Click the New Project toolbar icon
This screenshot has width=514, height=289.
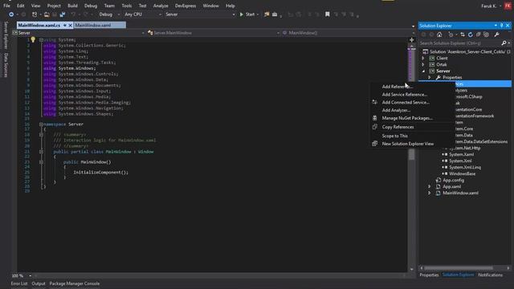click(35, 14)
